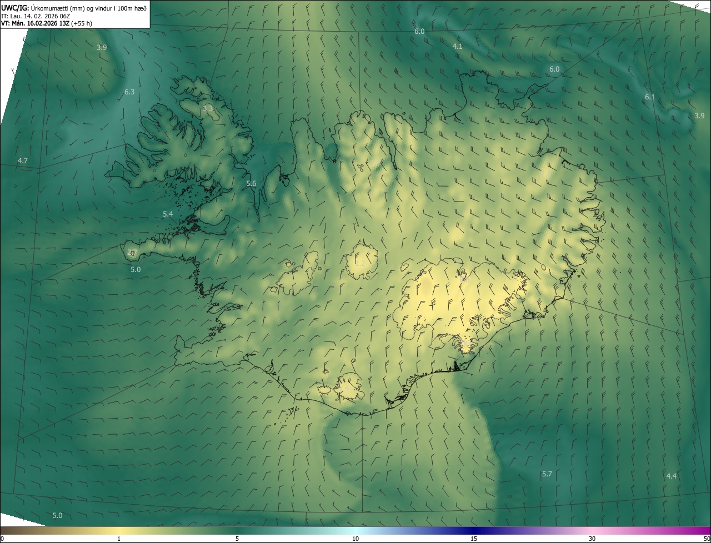The width and height of the screenshot is (711, 543).
Task: Click the valid time 'VT: Mán. 16.02.2026 13Z (+55 h)'
Action: click(47, 23)
